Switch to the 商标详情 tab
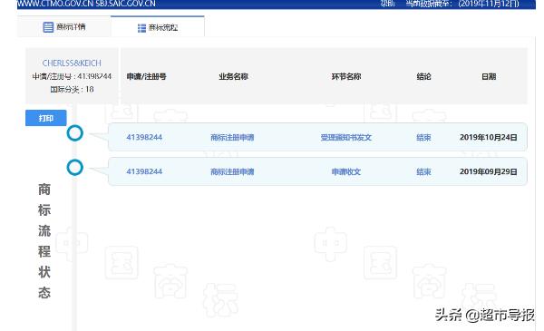544x331 pixels. coord(64,26)
